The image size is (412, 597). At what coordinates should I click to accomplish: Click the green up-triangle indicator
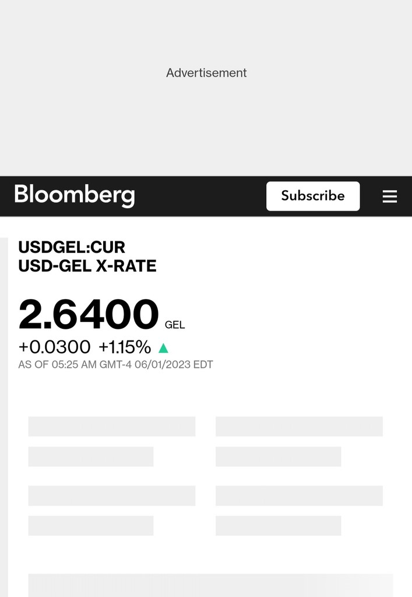[163, 348]
